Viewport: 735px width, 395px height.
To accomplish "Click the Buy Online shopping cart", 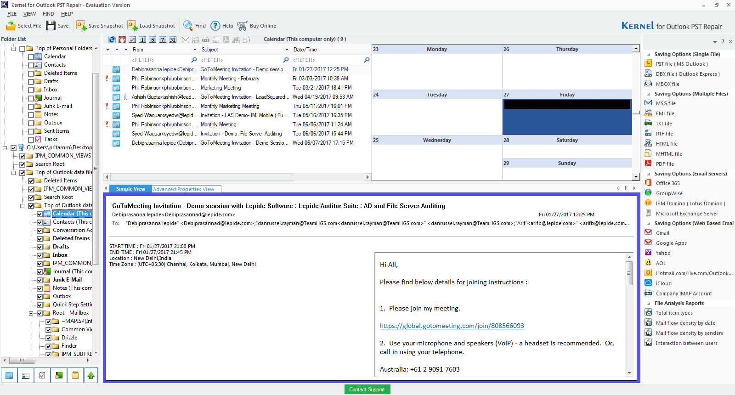I will 243,26.
